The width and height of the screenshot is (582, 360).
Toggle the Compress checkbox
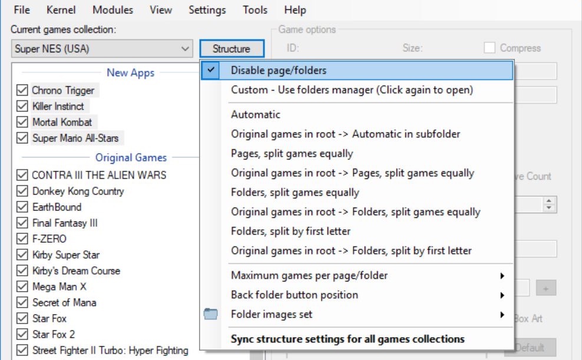[489, 48]
